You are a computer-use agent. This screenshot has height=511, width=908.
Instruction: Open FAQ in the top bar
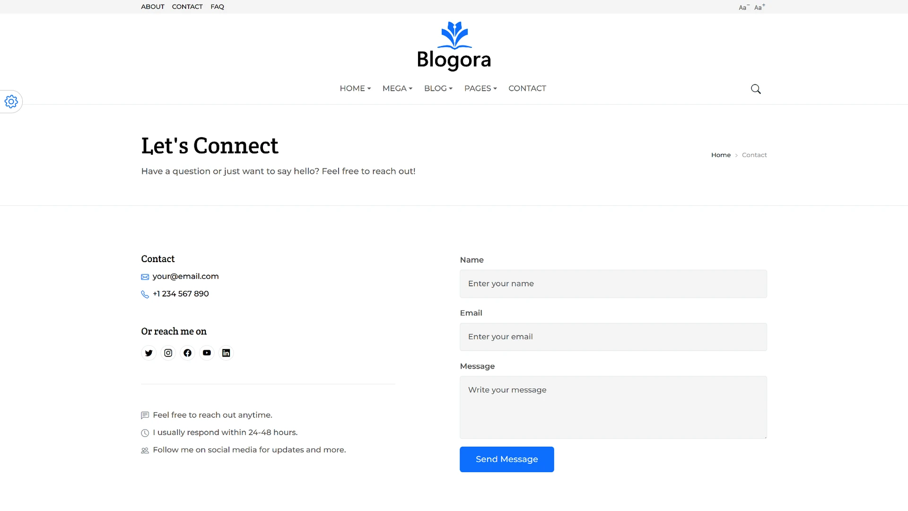tap(218, 7)
